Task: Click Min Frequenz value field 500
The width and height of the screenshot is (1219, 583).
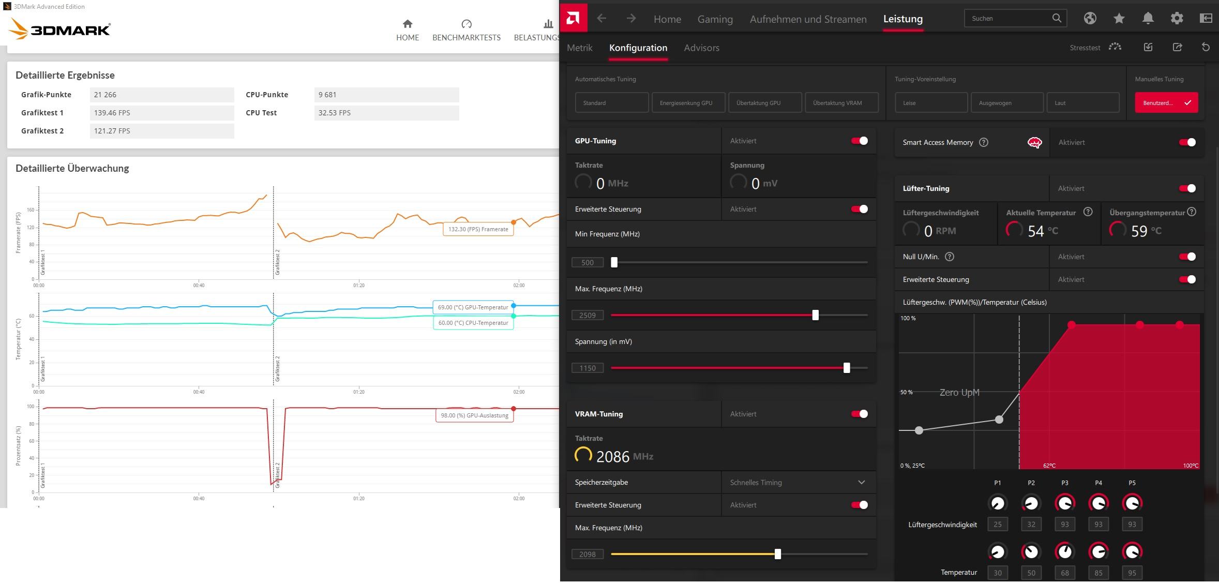Action: coord(588,262)
